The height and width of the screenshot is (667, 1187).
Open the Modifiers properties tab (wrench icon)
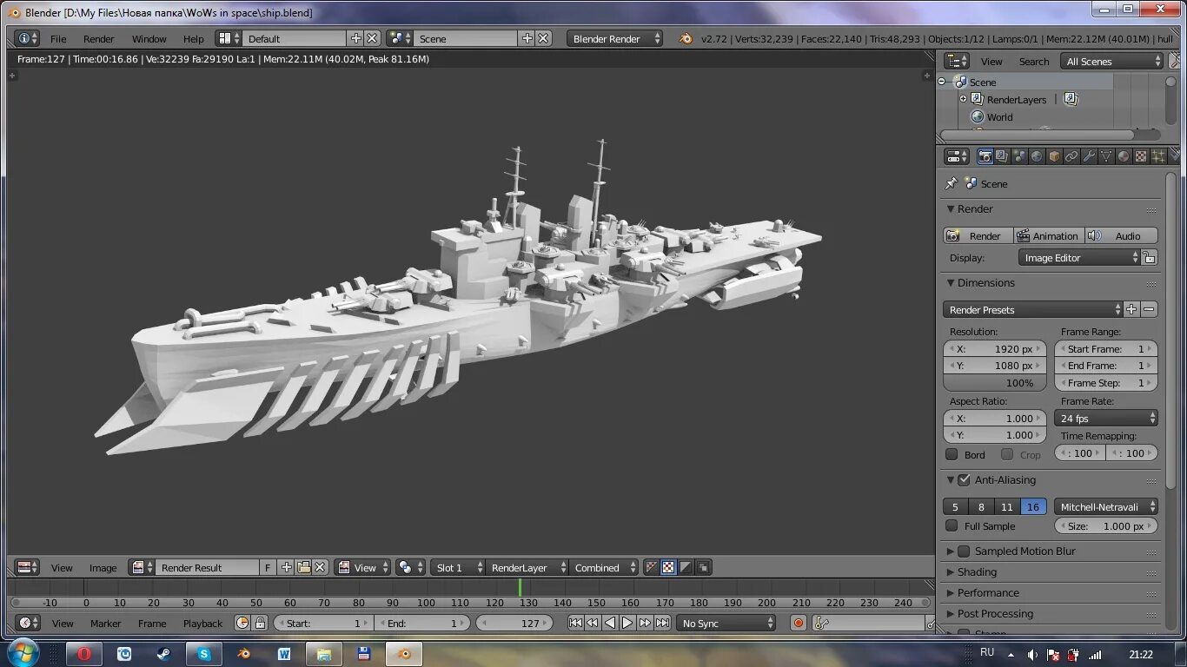pos(1089,156)
